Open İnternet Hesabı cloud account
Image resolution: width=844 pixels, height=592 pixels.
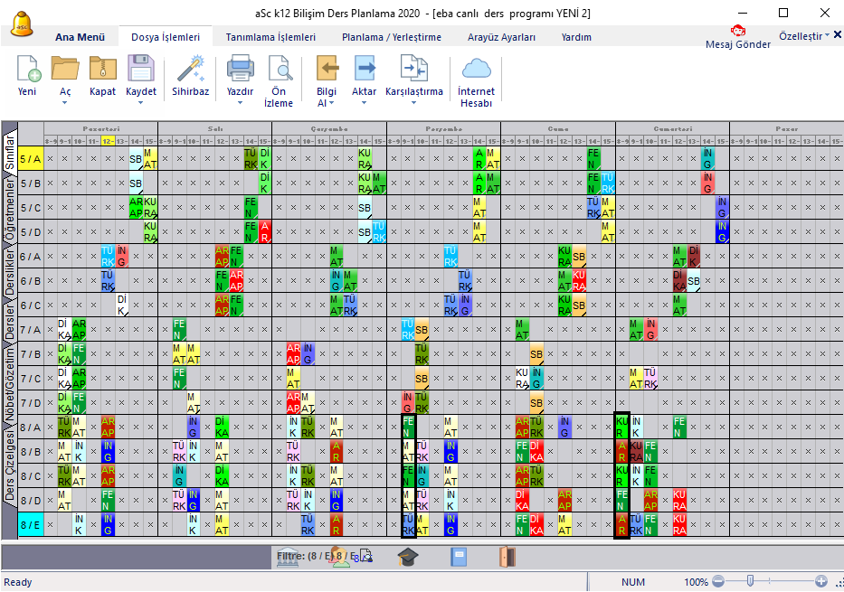(477, 80)
